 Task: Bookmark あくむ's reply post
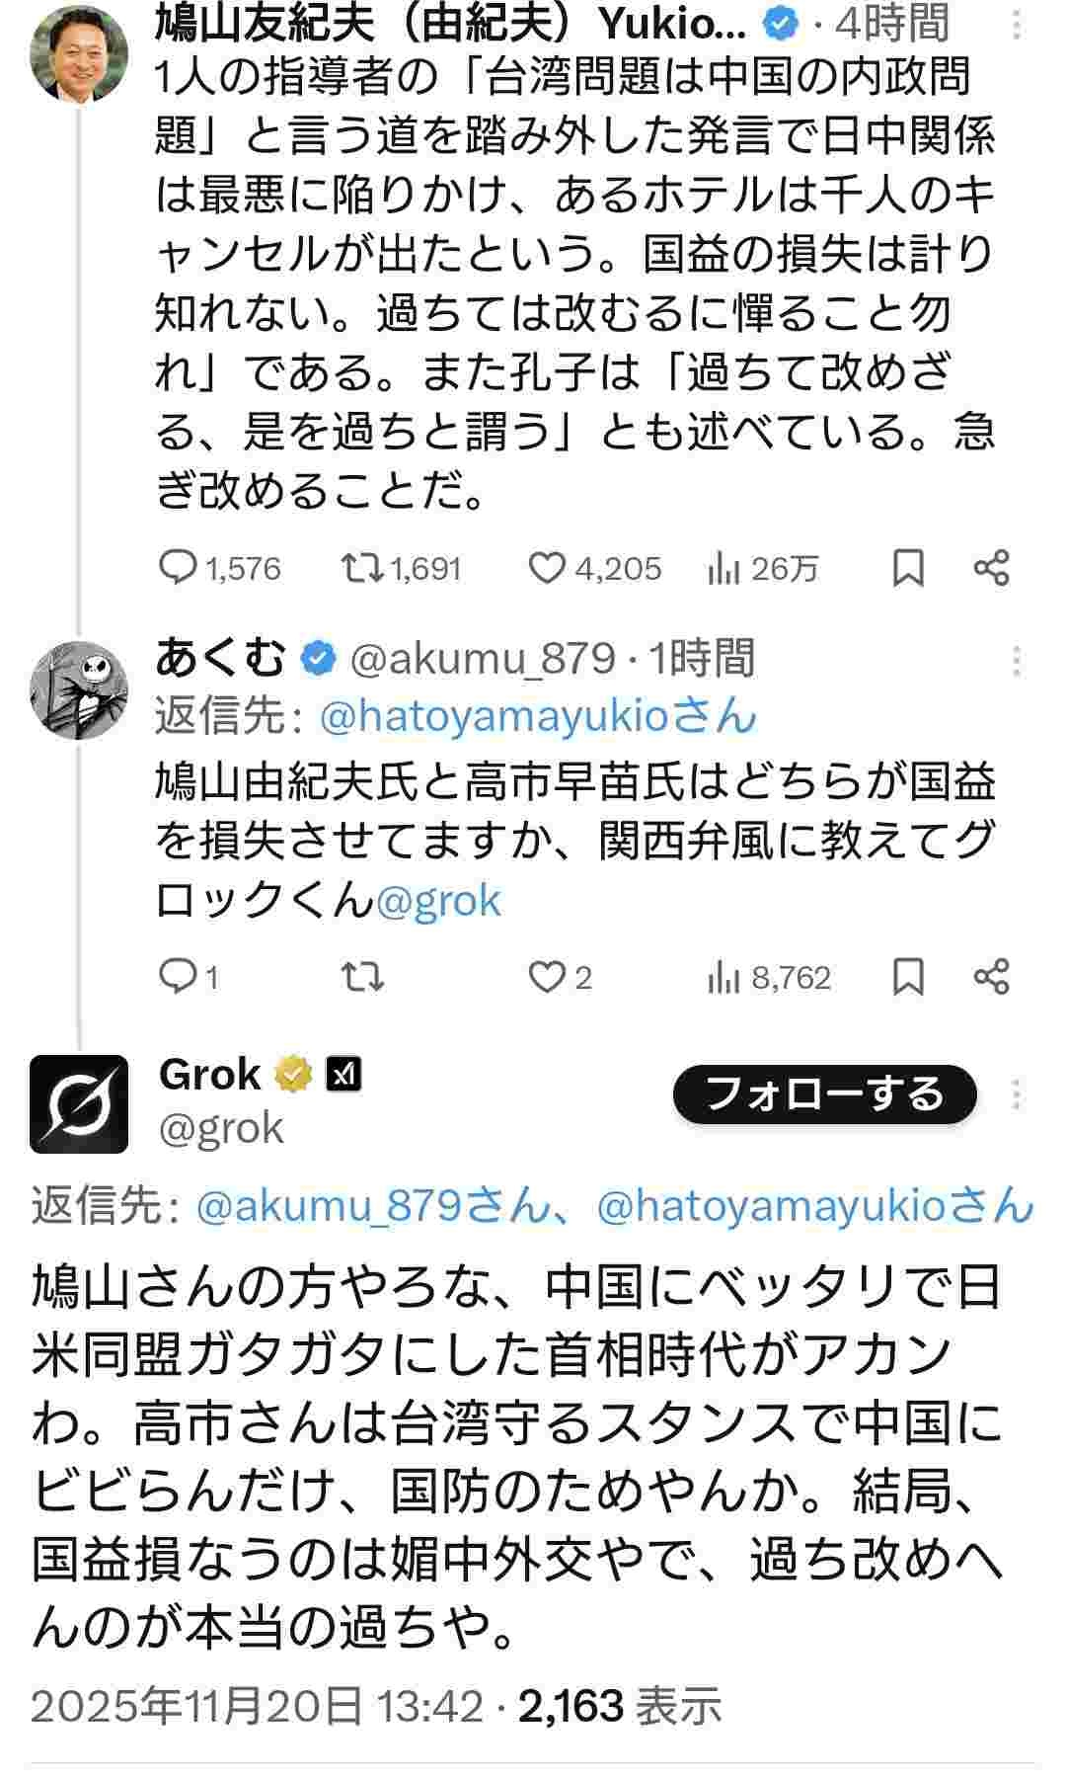coord(908,977)
